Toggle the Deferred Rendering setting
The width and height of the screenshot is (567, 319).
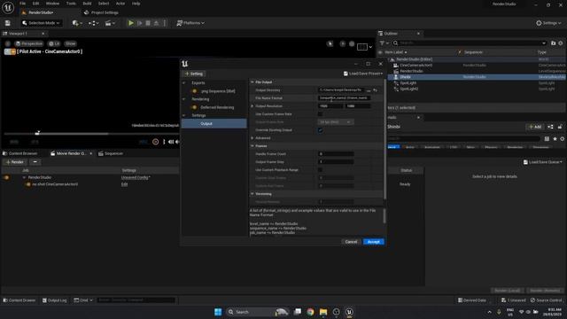click(195, 108)
